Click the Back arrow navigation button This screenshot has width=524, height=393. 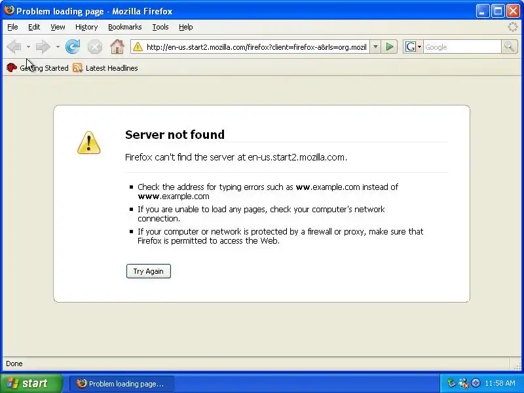(14, 47)
